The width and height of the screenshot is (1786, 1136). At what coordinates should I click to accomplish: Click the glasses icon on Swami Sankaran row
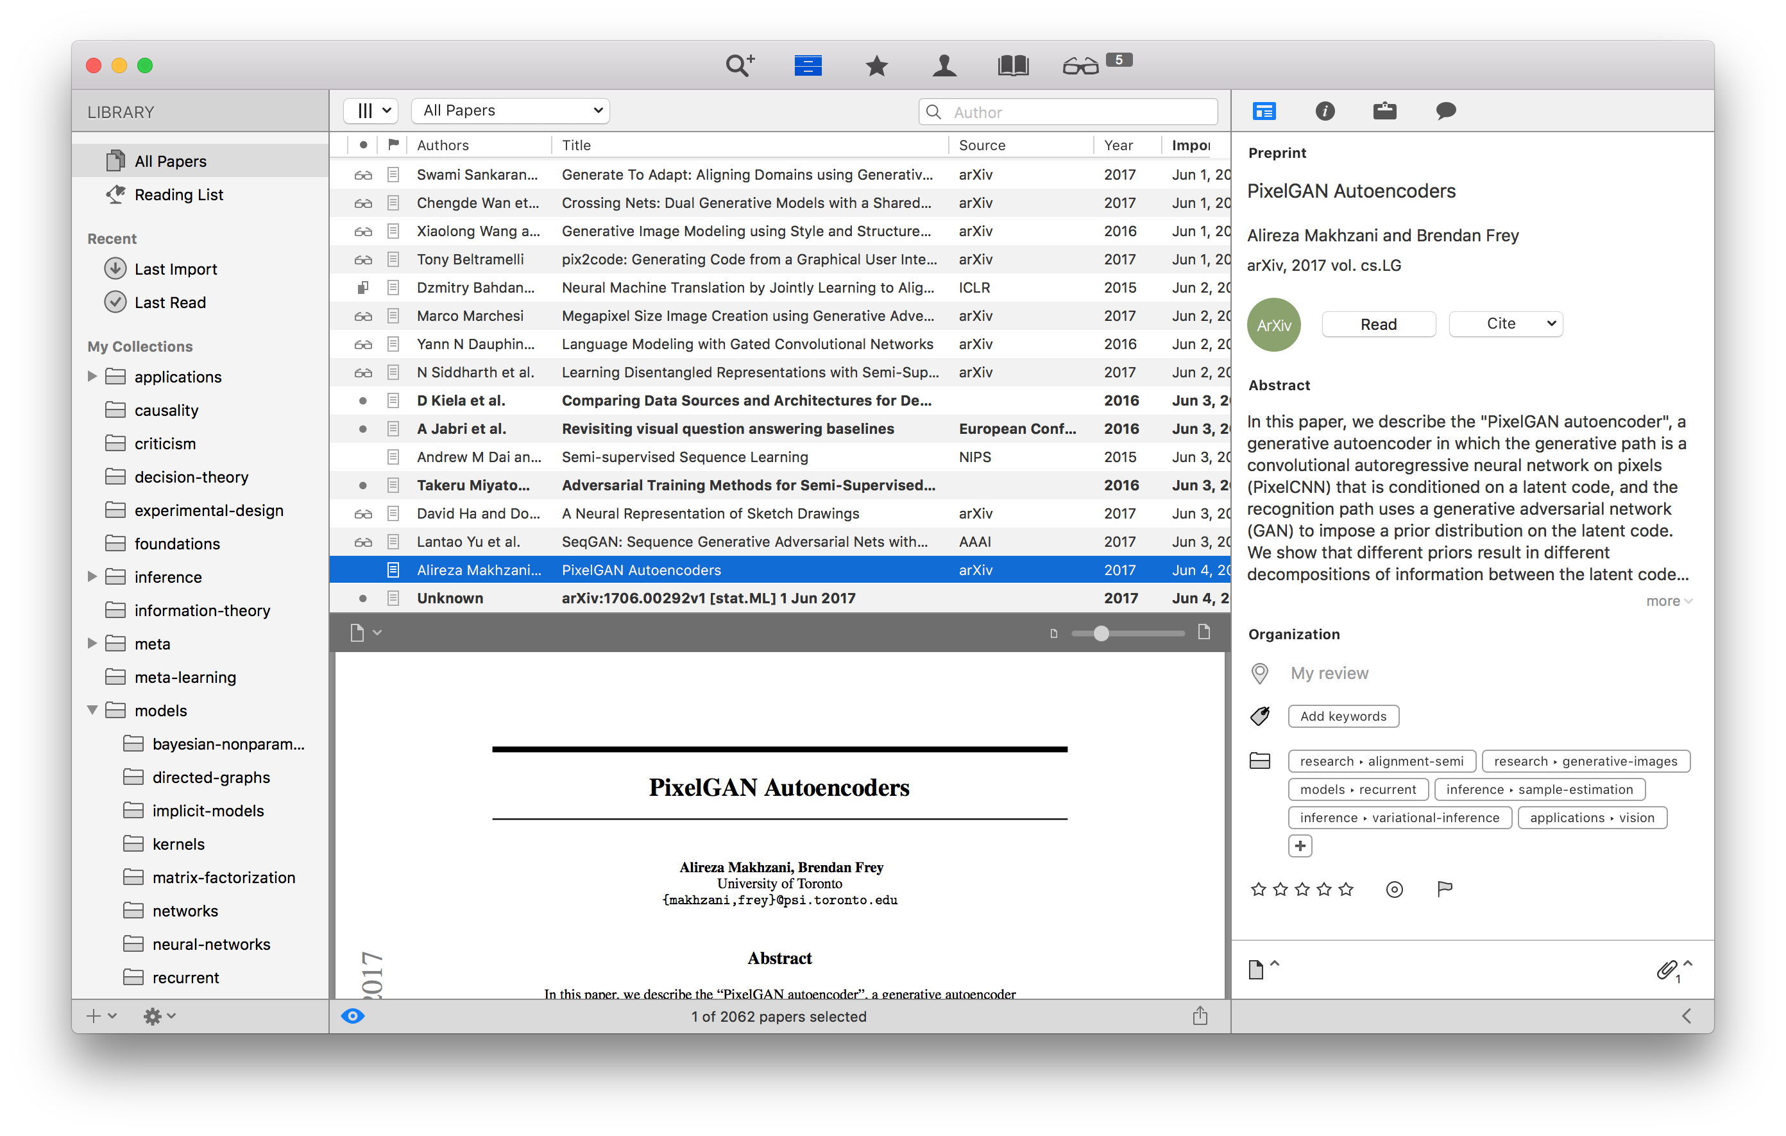(362, 175)
